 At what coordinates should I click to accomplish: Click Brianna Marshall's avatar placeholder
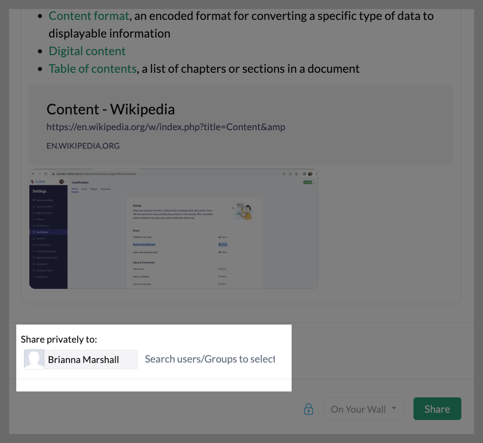pyautogui.click(x=34, y=359)
